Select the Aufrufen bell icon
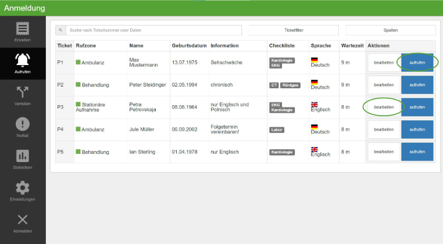 23,60
